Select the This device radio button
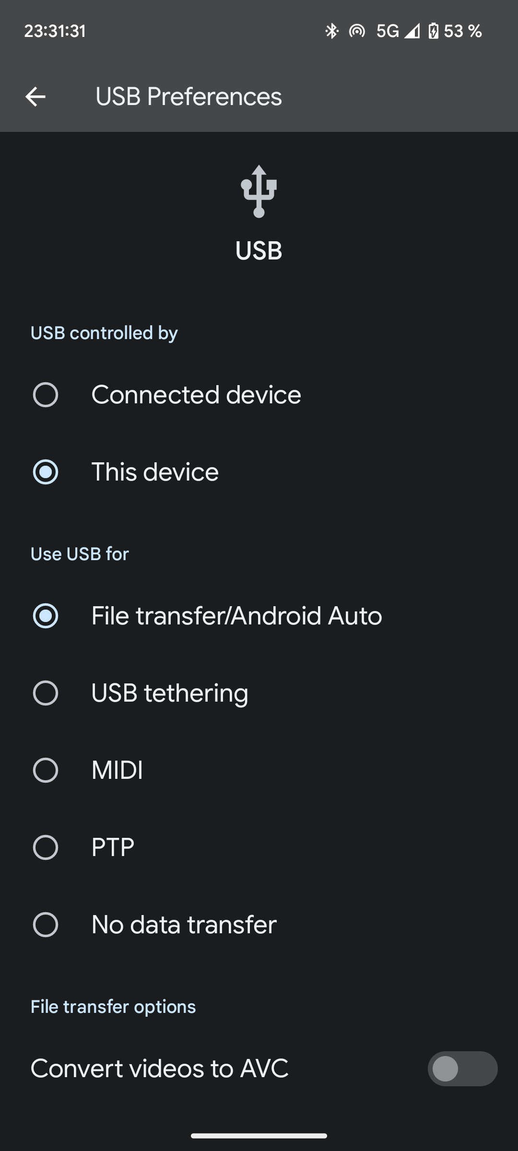The width and height of the screenshot is (518, 1151). pyautogui.click(x=46, y=472)
